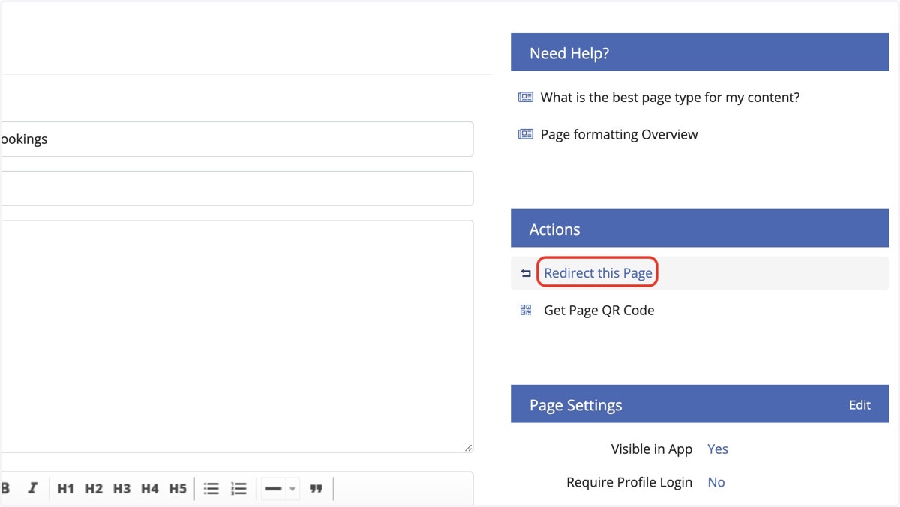Toggle bold formatting in editor toolbar
The image size is (900, 507).
coord(5,488)
